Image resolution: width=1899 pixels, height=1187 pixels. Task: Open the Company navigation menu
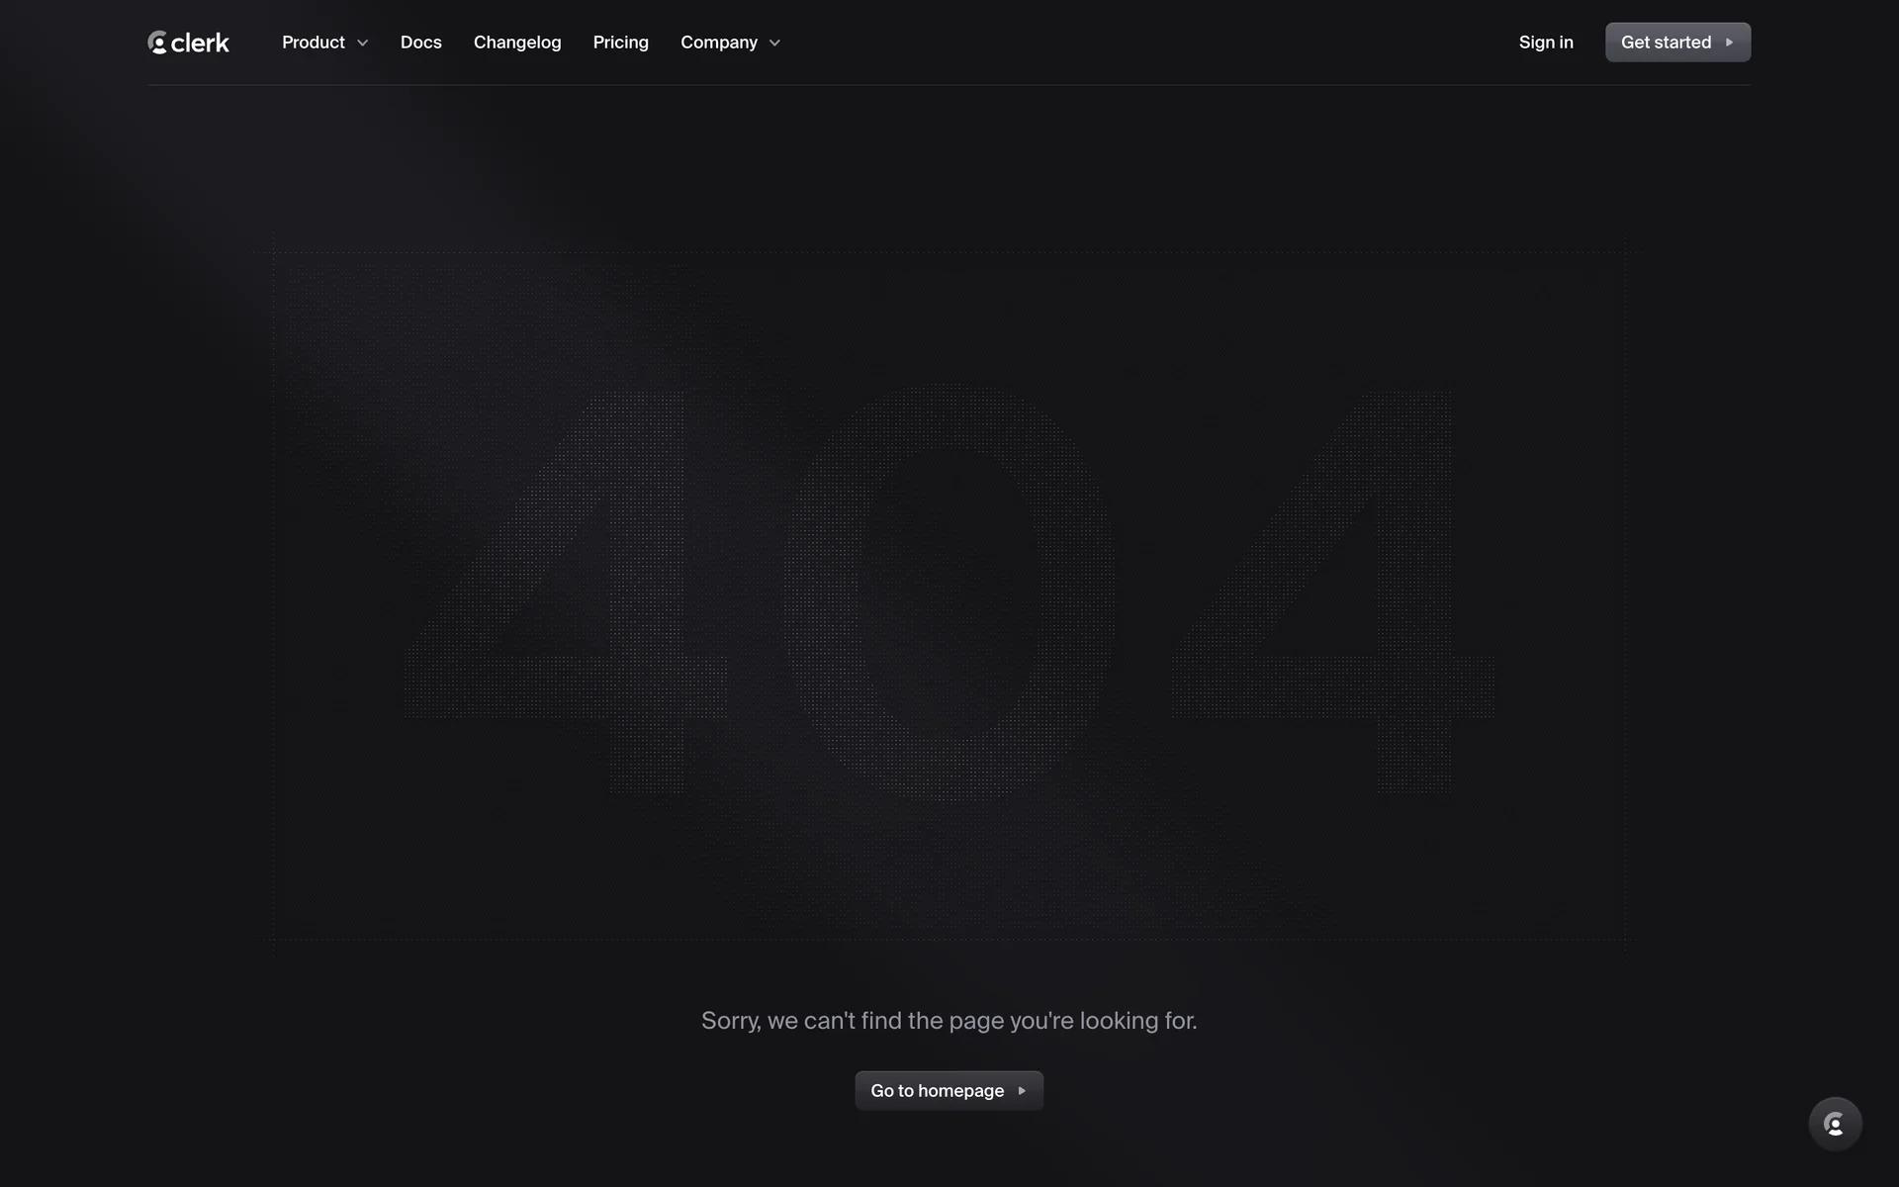pyautogui.click(x=718, y=43)
